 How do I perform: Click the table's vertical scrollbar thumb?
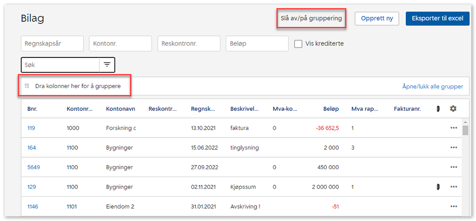(465, 130)
